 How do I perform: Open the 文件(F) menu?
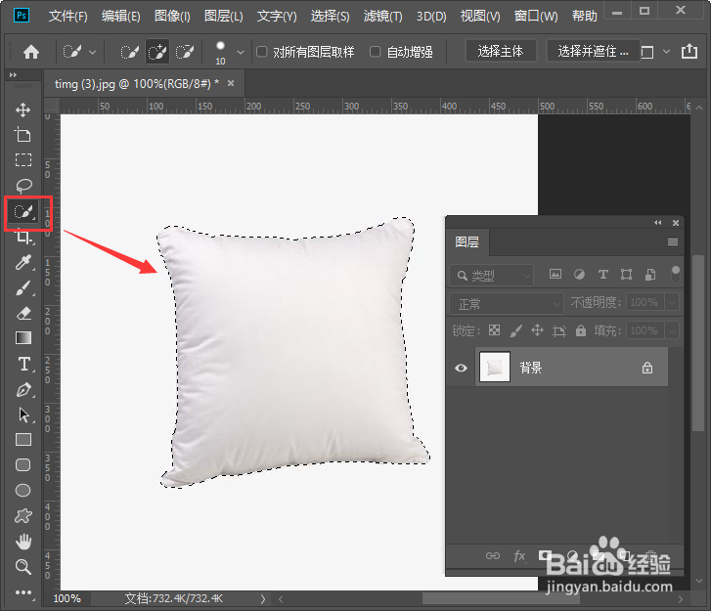click(x=68, y=17)
